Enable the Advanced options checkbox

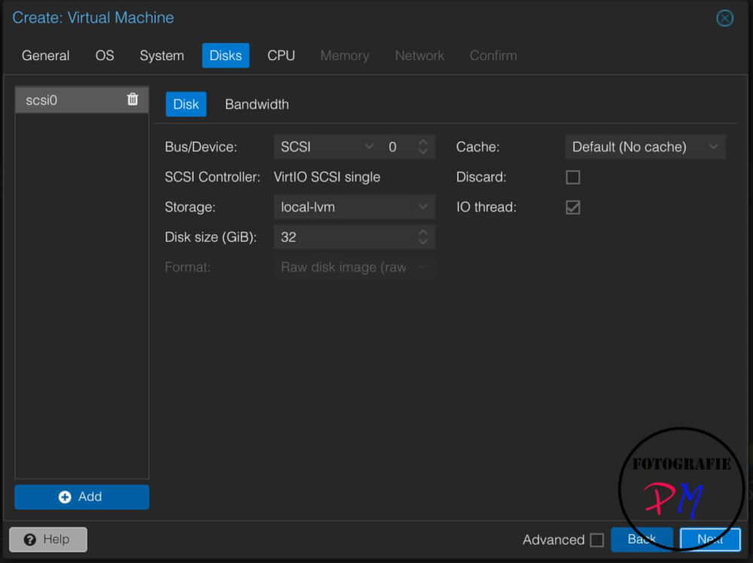click(x=597, y=540)
